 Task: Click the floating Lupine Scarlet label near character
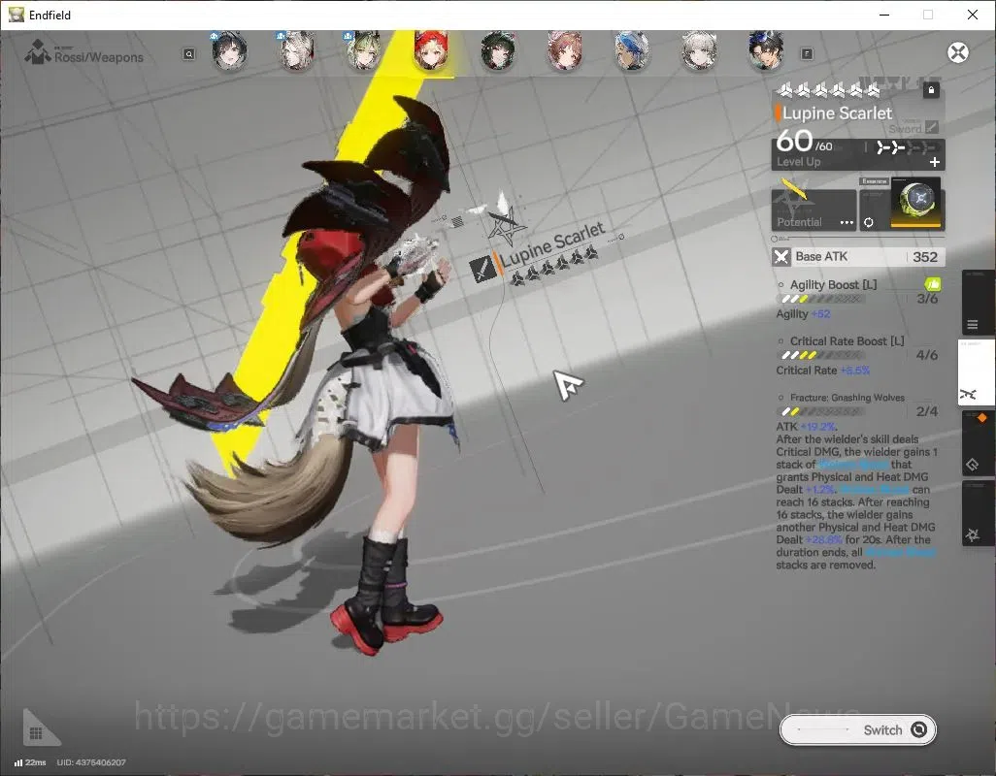click(552, 244)
